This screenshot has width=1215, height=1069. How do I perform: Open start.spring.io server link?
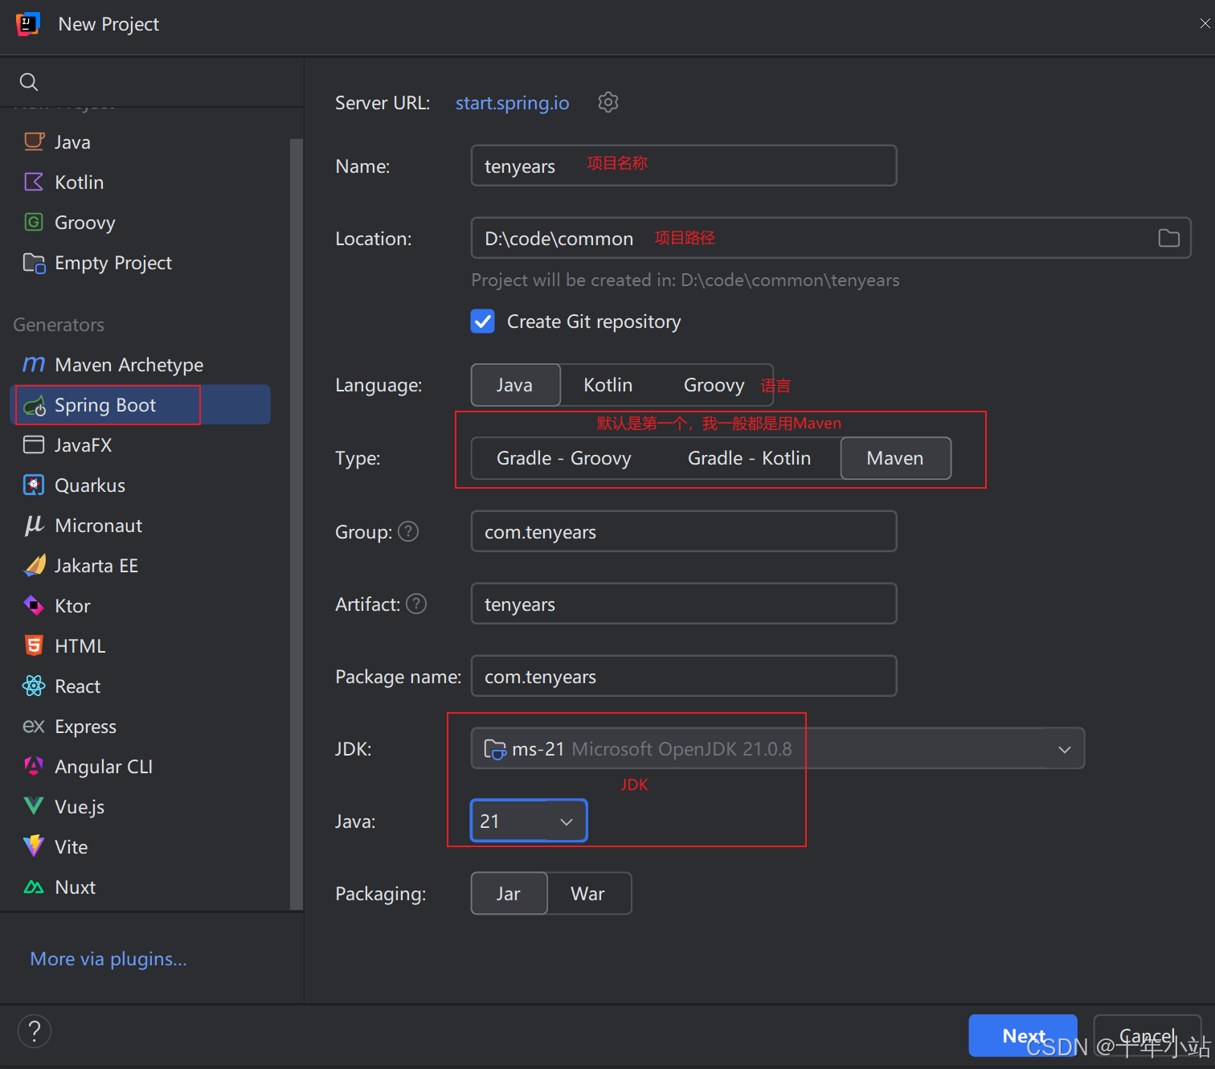tap(512, 103)
